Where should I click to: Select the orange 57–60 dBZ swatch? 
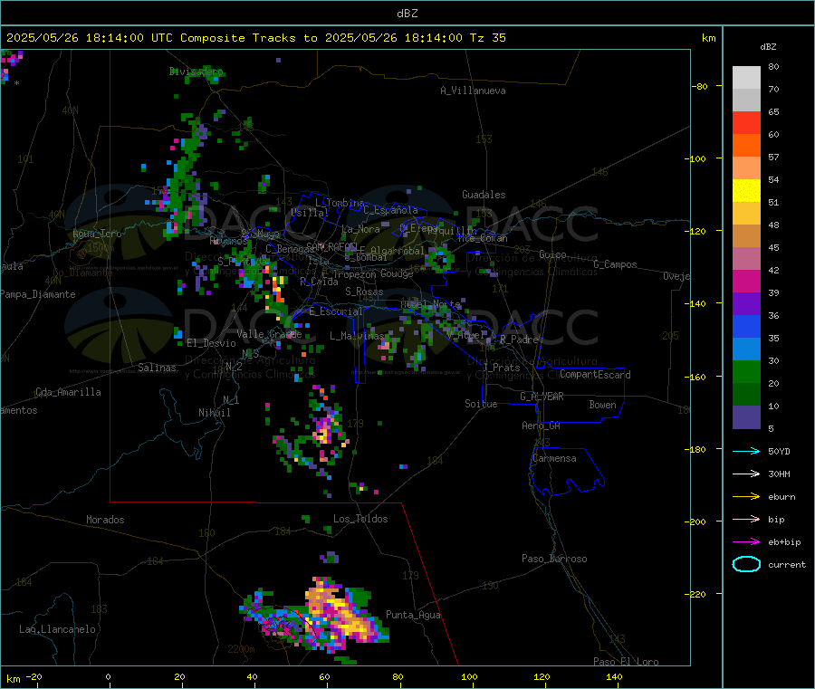[746, 146]
